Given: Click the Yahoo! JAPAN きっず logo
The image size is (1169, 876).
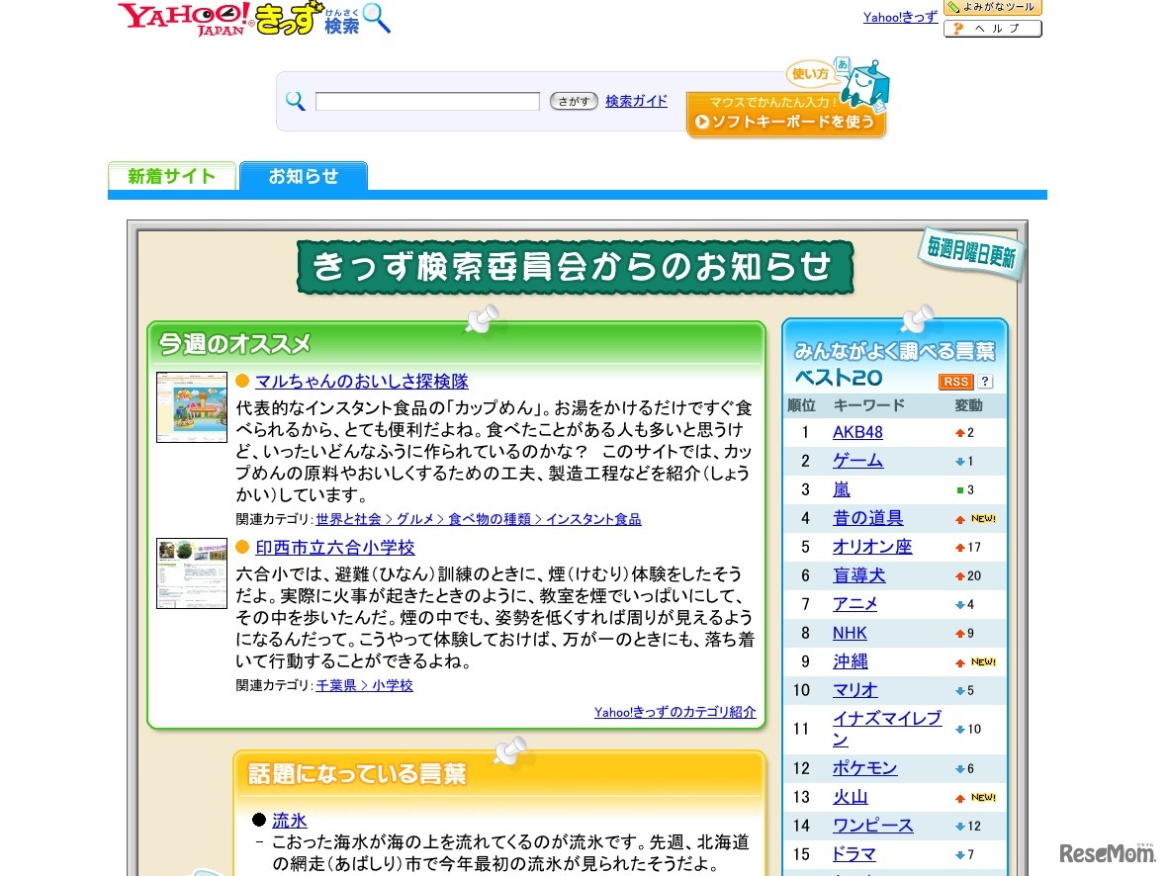Looking at the screenshot, I should (x=247, y=20).
